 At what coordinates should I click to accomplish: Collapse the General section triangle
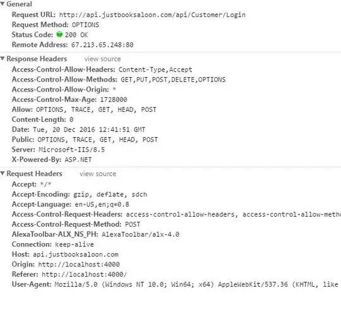click(3, 4)
